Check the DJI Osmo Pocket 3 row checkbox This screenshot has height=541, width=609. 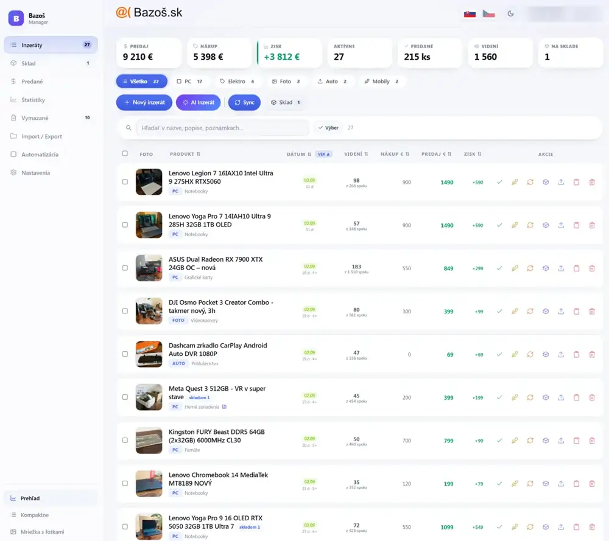125,311
